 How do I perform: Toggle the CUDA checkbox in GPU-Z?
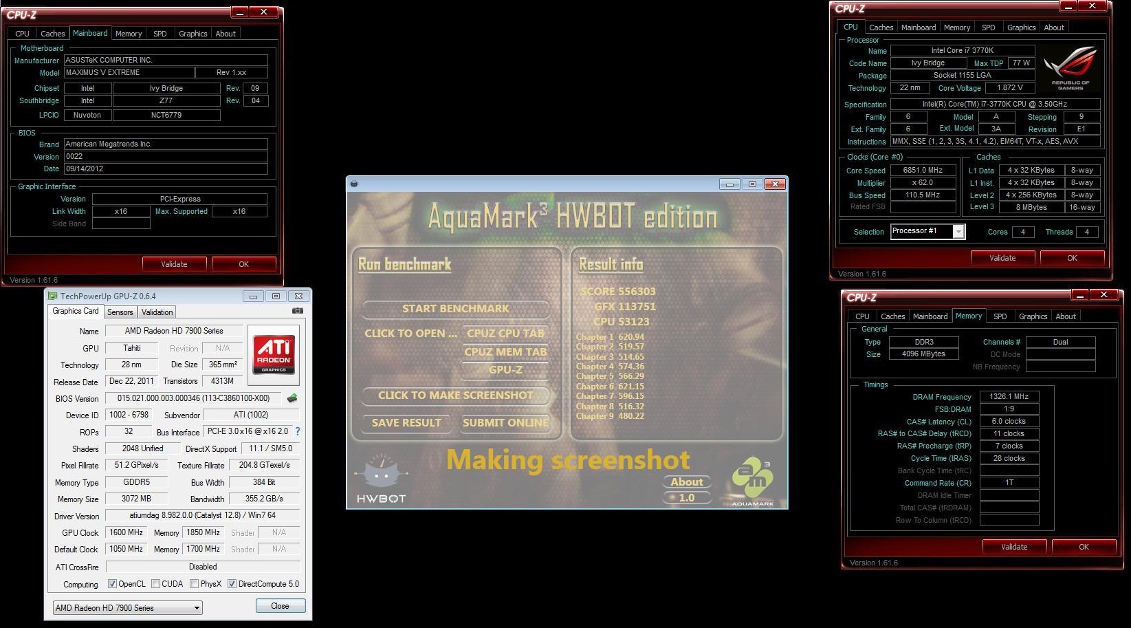click(x=155, y=584)
